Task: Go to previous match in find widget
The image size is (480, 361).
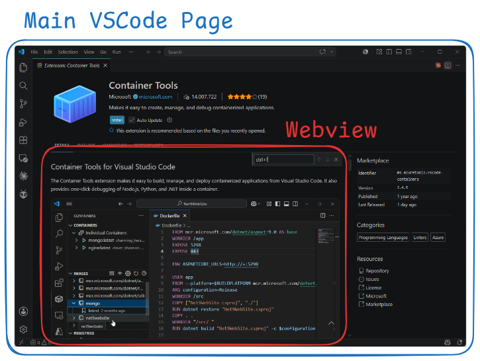Action: [x=319, y=160]
